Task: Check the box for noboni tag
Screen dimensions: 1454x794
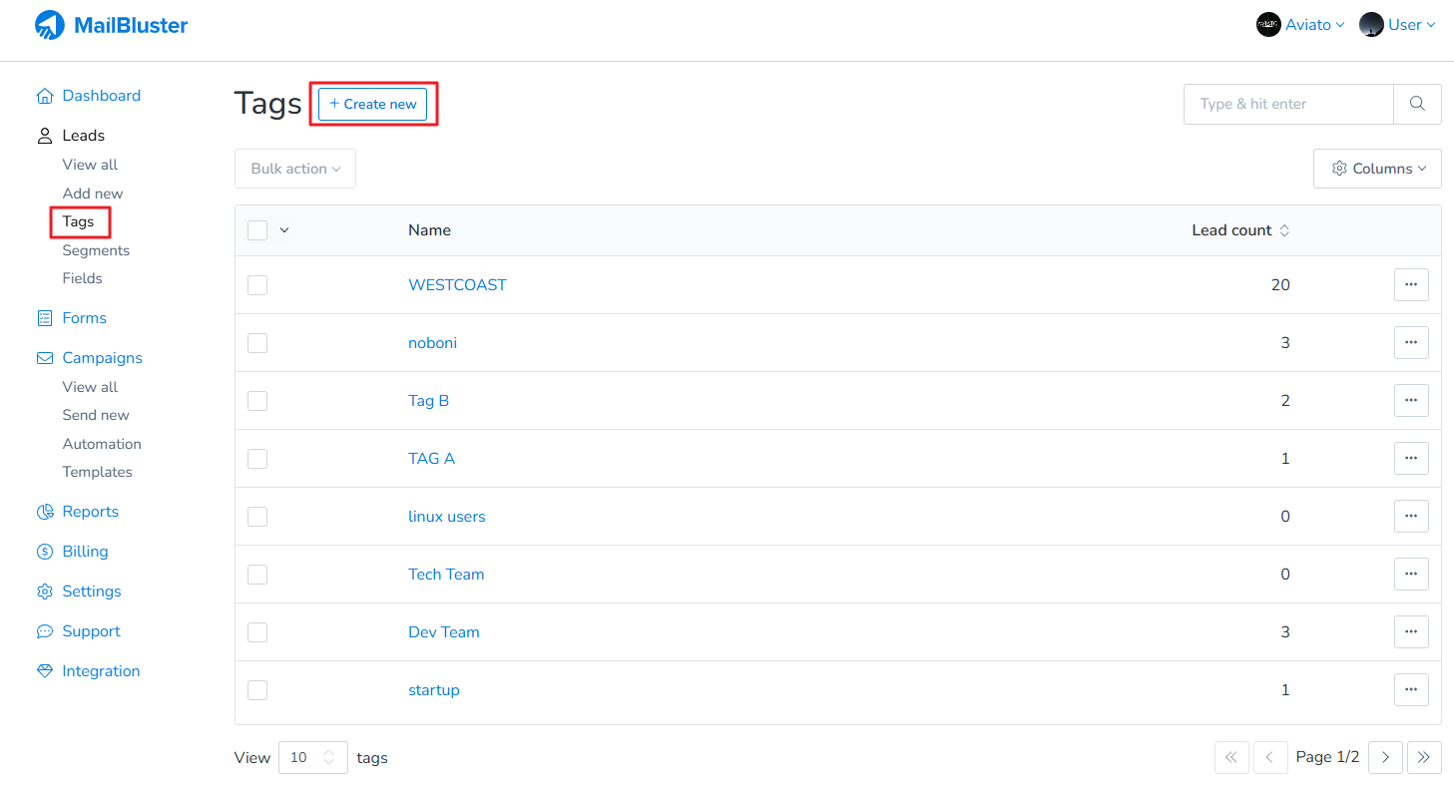Action: coord(257,342)
